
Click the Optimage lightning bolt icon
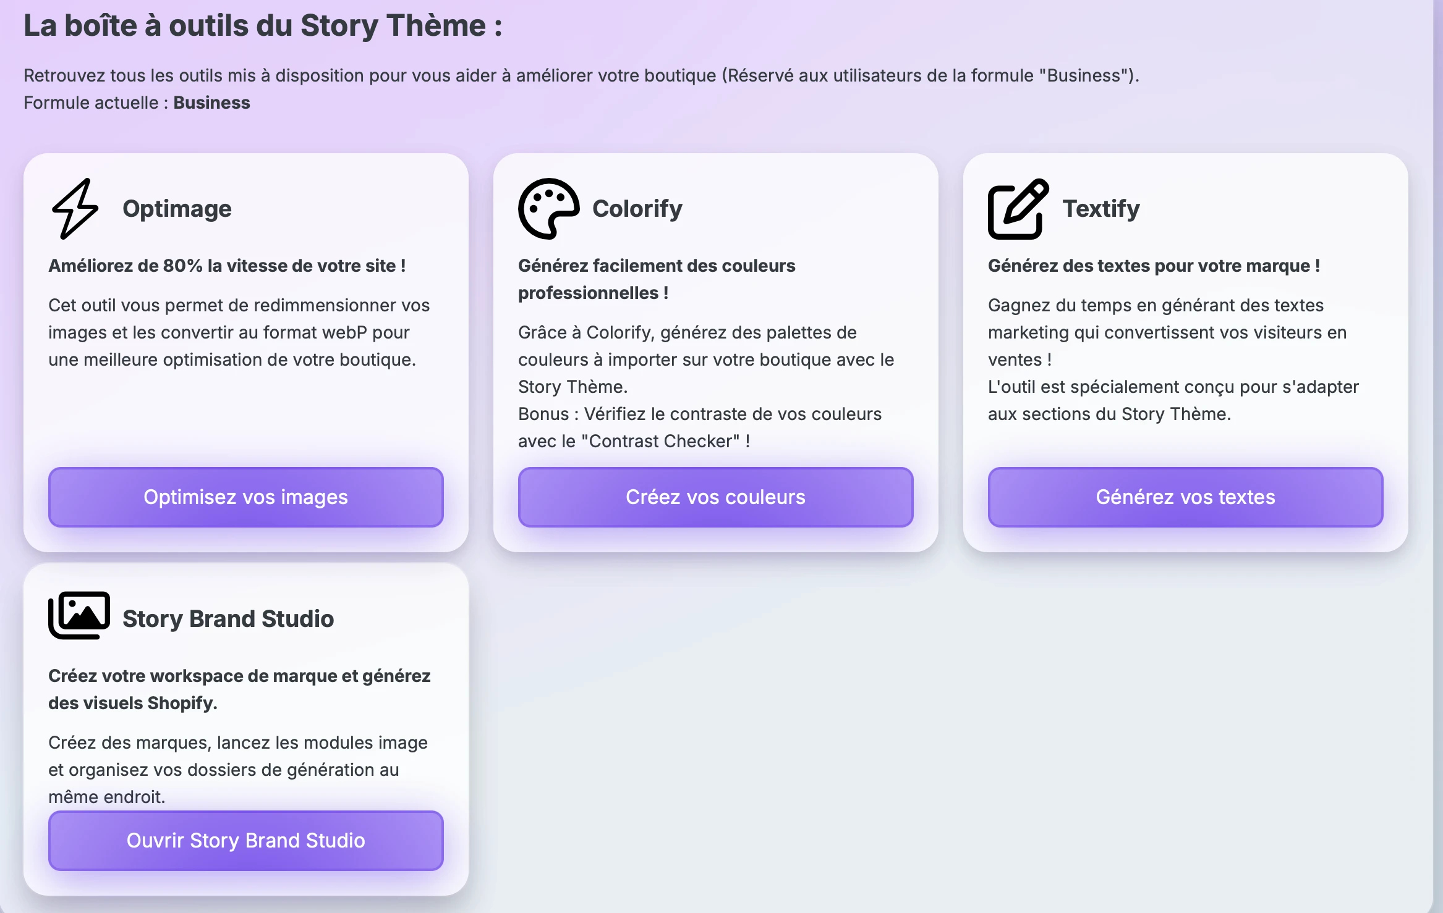[75, 209]
